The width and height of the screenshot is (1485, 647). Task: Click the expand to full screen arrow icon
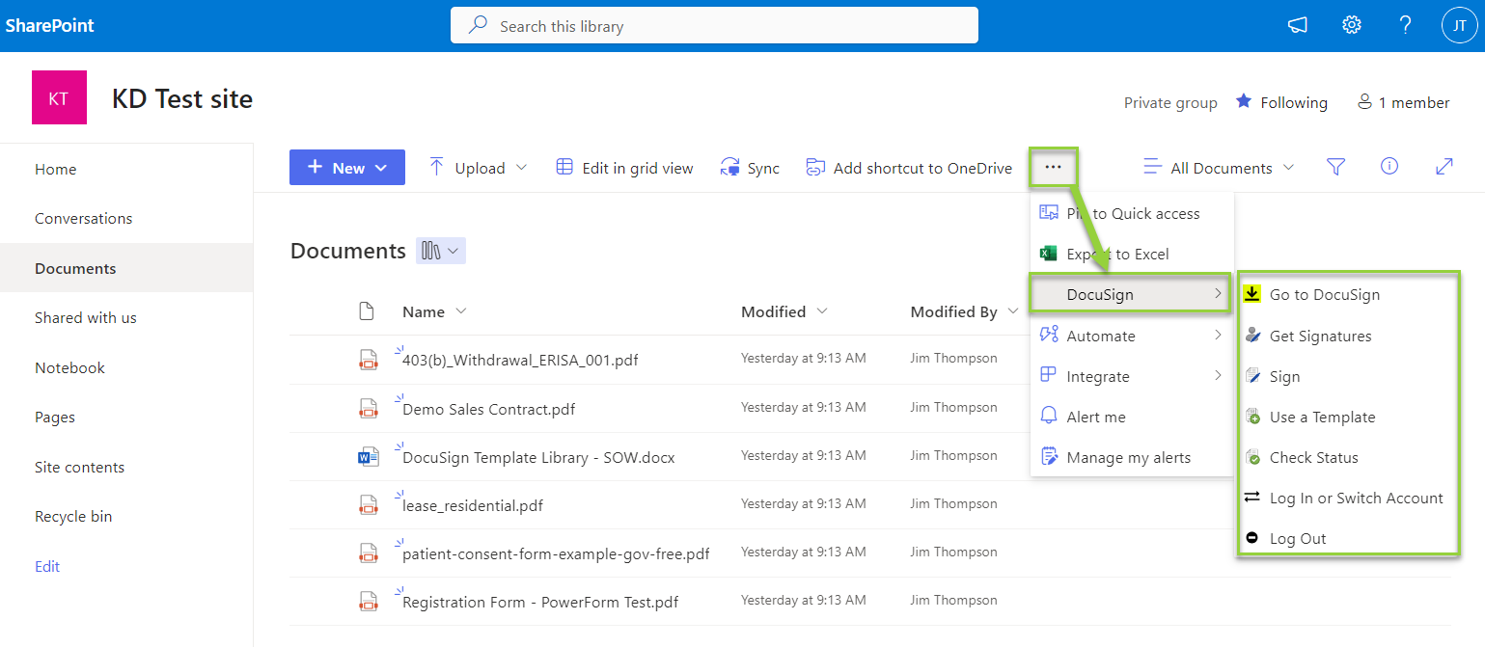pos(1444,166)
